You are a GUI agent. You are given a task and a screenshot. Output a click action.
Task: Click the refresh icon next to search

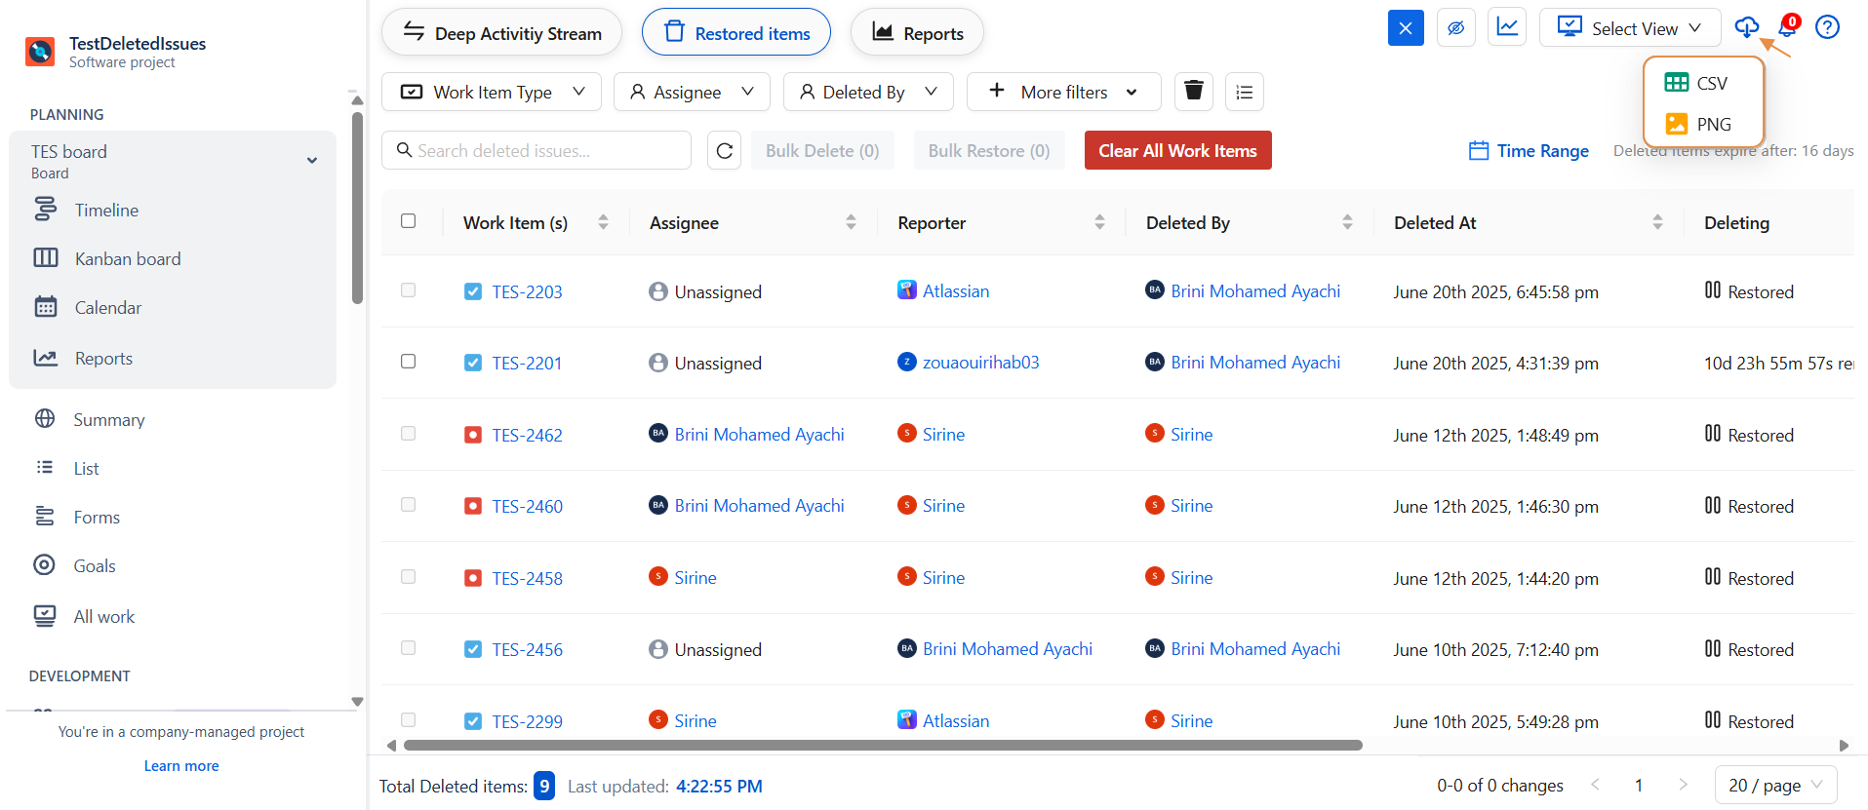724,151
